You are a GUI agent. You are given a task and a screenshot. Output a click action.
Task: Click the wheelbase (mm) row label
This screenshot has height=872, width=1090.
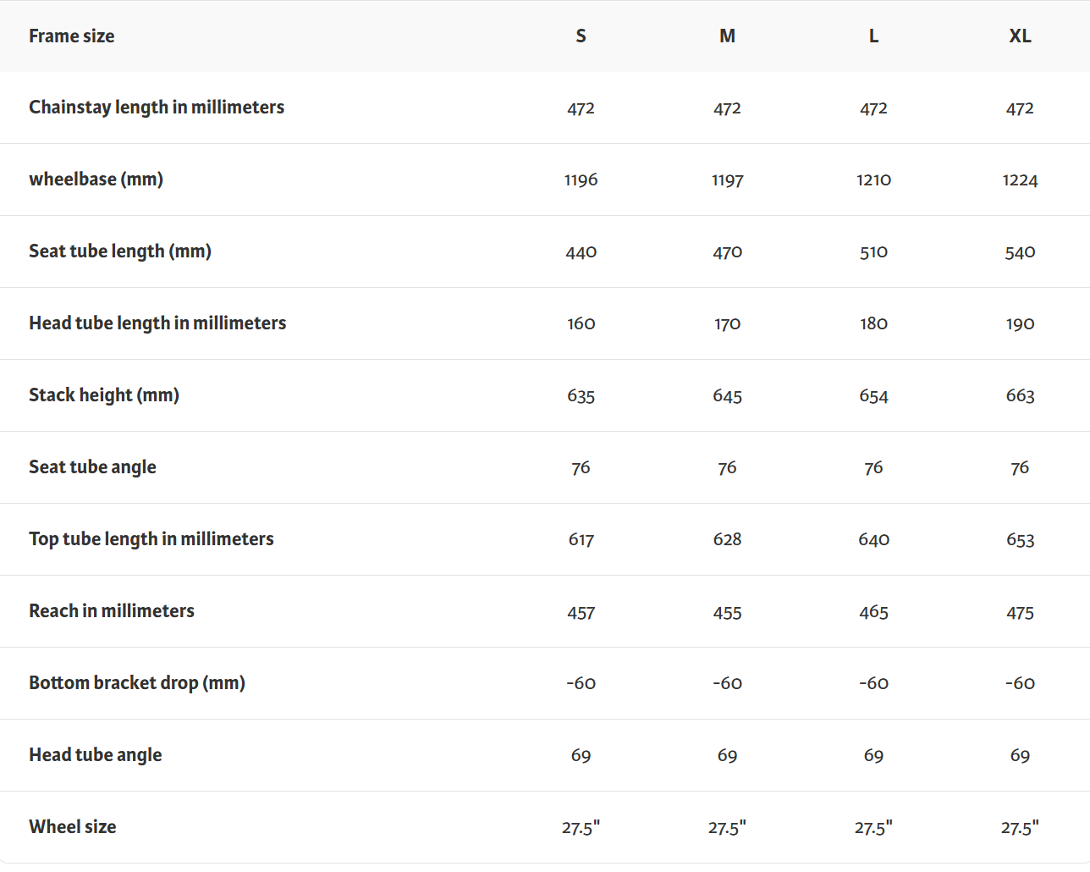[96, 179]
